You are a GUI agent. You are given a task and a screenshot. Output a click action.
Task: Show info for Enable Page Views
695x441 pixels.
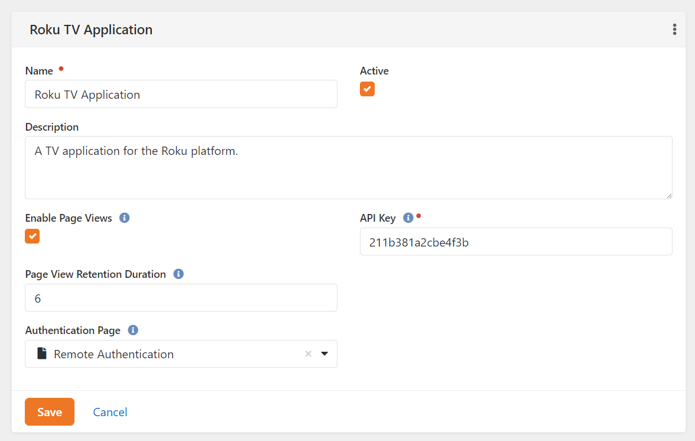click(125, 218)
